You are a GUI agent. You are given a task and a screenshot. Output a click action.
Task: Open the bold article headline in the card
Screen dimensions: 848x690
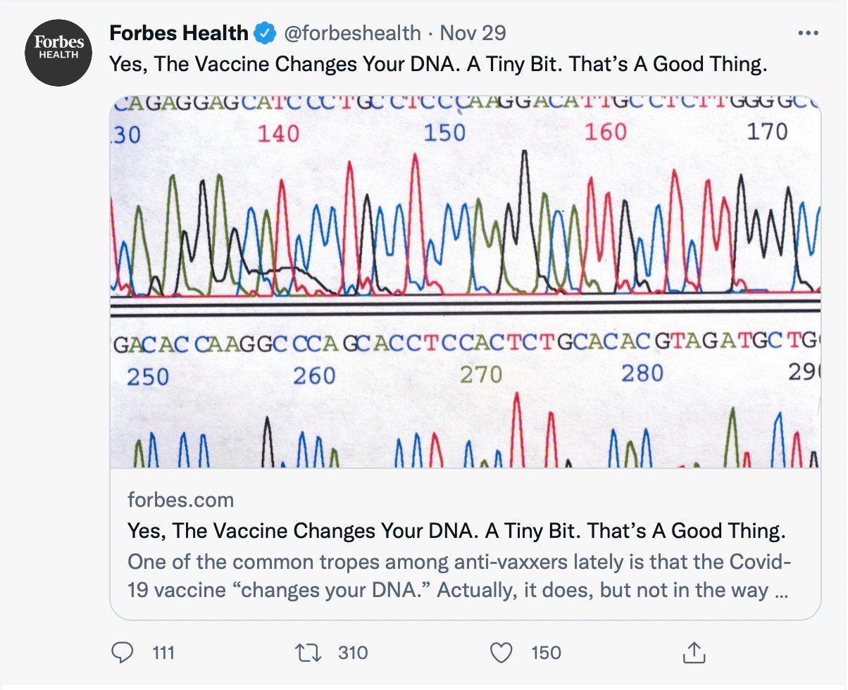[x=456, y=530]
